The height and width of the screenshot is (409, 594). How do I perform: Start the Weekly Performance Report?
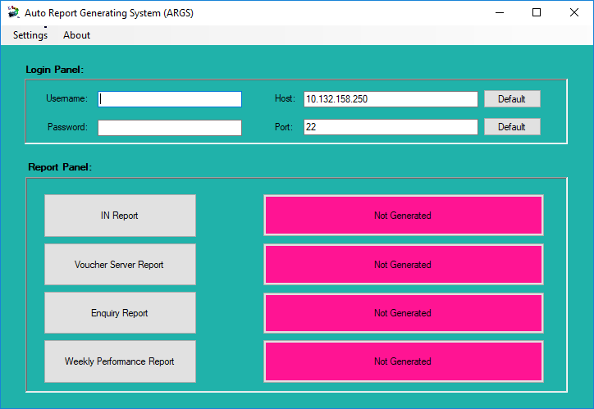(x=120, y=361)
